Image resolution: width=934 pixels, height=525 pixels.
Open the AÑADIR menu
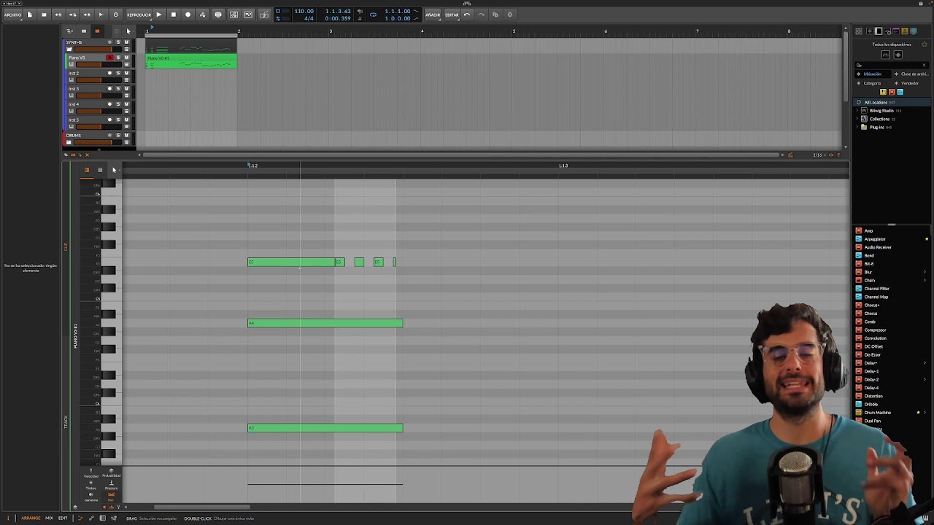433,15
